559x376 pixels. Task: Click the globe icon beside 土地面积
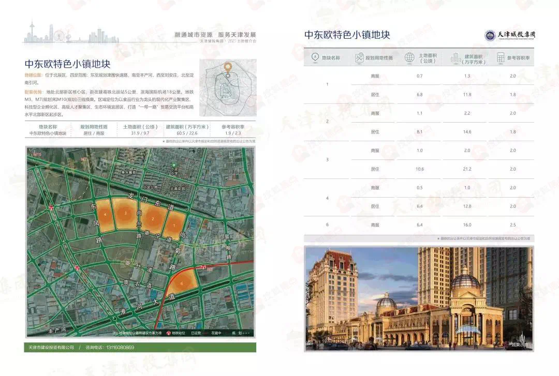409,57
